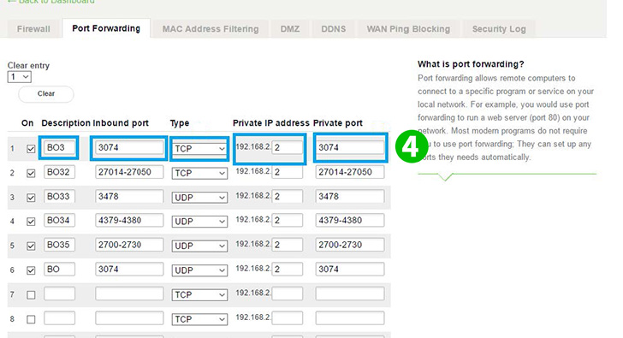The height and width of the screenshot is (338, 623).
Task: Click BO33 row private IP last octet field
Action: (x=288, y=196)
